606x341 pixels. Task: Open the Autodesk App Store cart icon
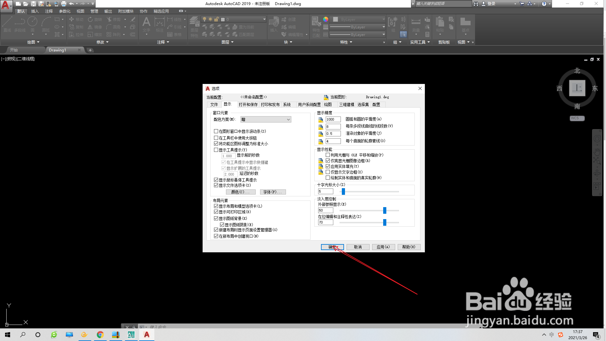pos(522,4)
